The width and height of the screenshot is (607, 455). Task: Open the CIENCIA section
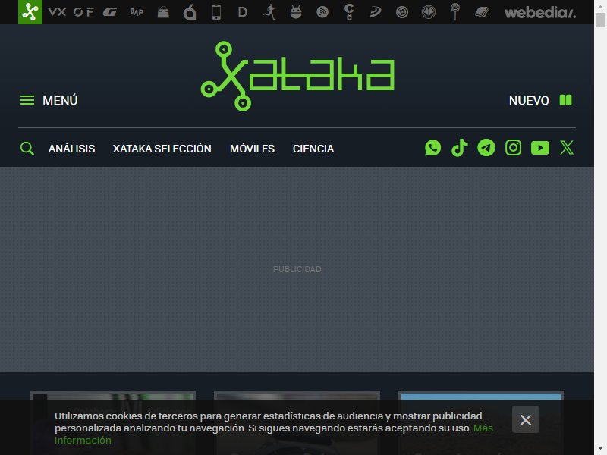(x=313, y=149)
